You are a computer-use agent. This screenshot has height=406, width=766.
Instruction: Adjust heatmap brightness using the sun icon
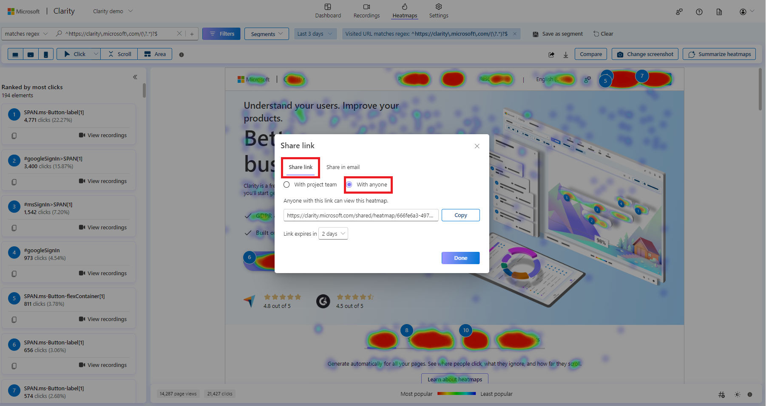[738, 395]
